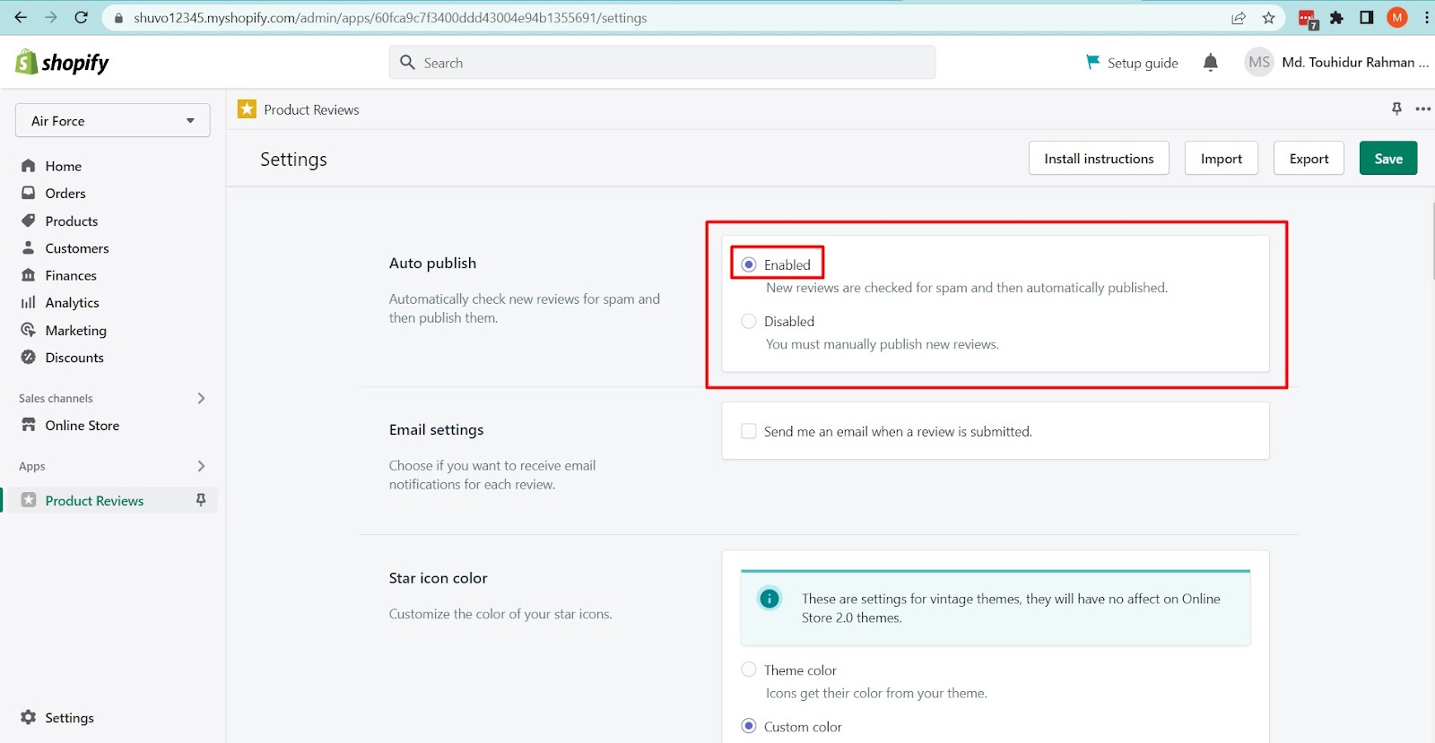Click the 'Star icon color' section heading

[438, 578]
